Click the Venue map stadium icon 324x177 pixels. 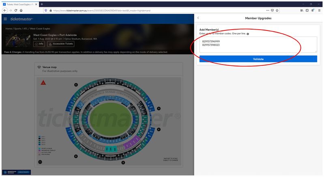tap(39, 67)
